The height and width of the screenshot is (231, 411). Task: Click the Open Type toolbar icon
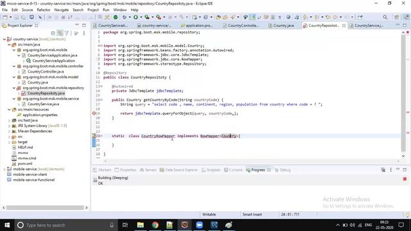218,17
